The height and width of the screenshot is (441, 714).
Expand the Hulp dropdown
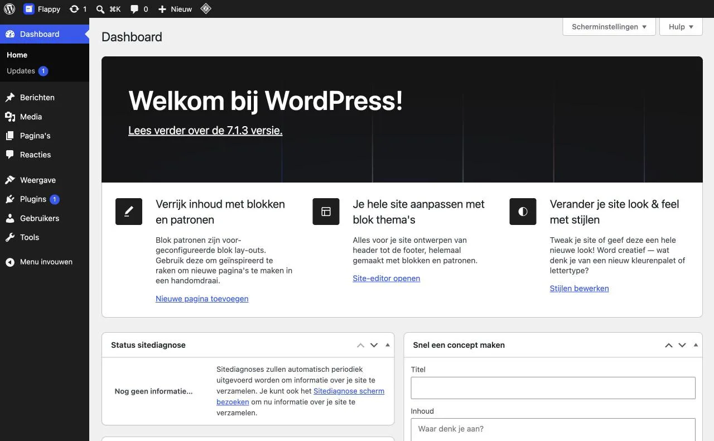[x=681, y=27]
